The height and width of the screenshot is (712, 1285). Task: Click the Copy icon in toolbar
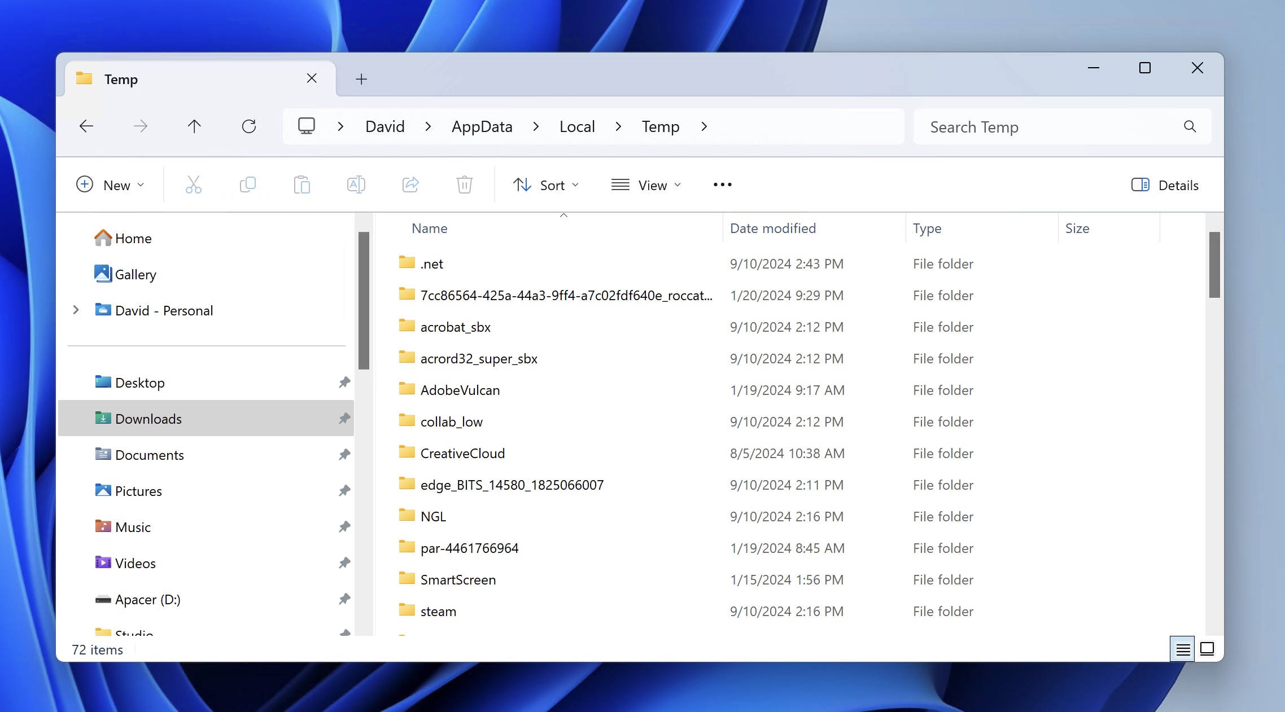click(247, 184)
